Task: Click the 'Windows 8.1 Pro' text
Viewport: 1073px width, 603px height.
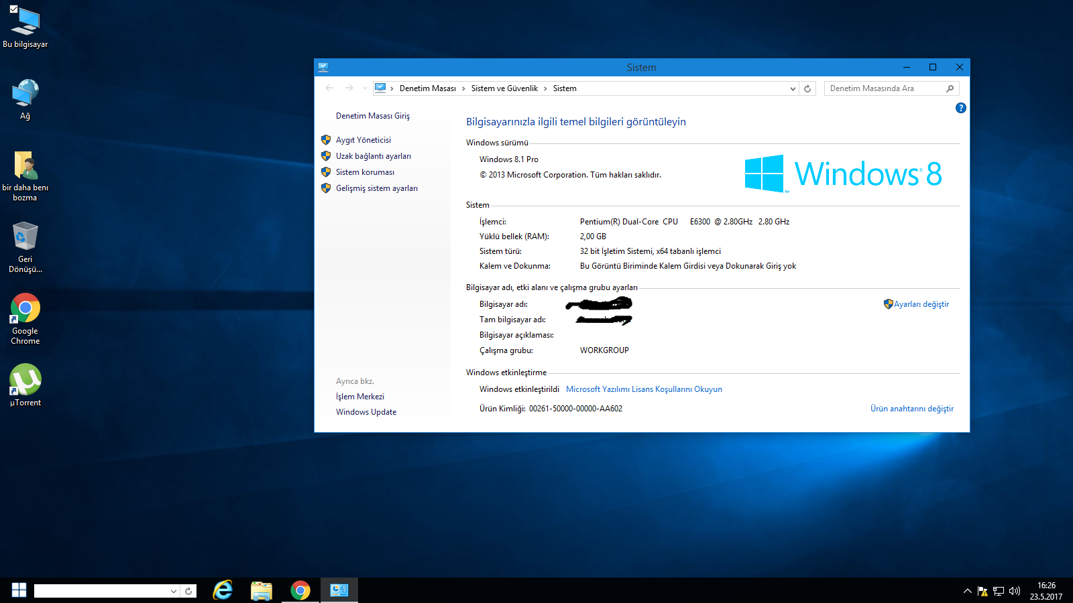Action: coord(509,159)
